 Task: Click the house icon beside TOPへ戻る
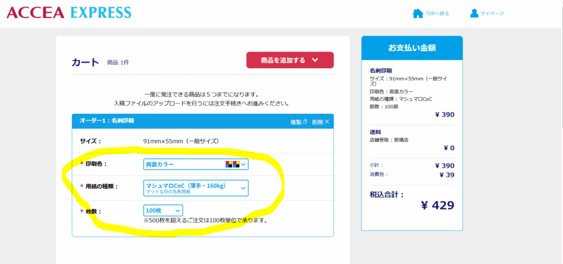418,14
